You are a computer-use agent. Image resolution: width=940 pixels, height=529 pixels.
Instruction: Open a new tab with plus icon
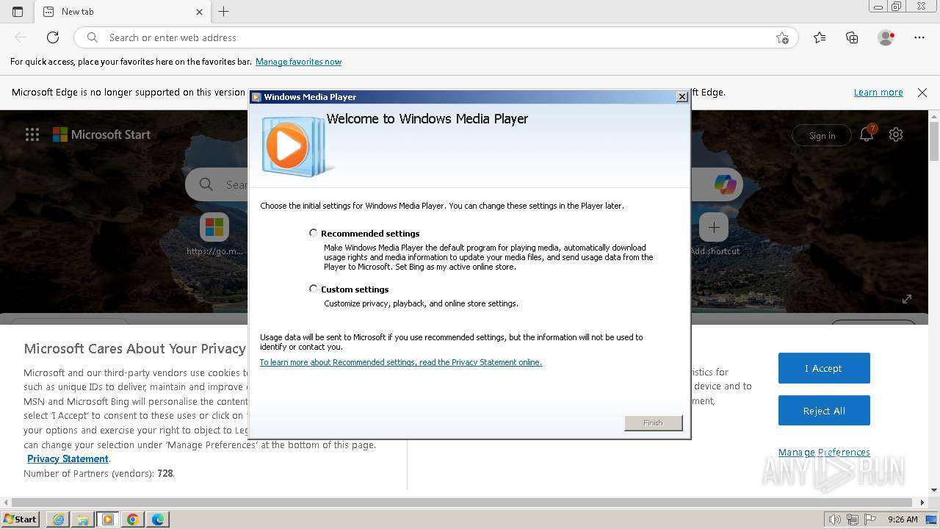tap(224, 12)
